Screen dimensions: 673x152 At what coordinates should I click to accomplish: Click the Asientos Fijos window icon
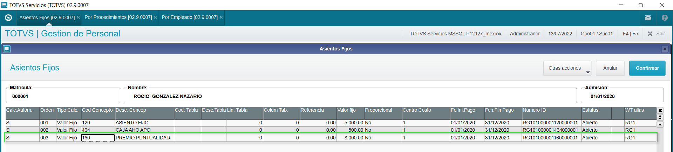6,49
